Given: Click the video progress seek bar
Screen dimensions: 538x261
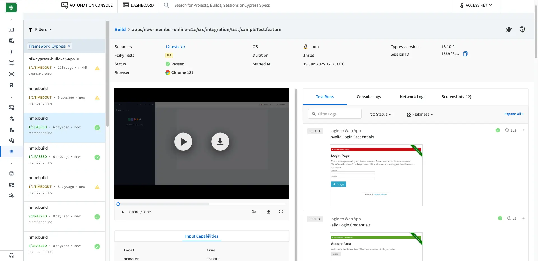Looking at the screenshot, I should pos(202,204).
